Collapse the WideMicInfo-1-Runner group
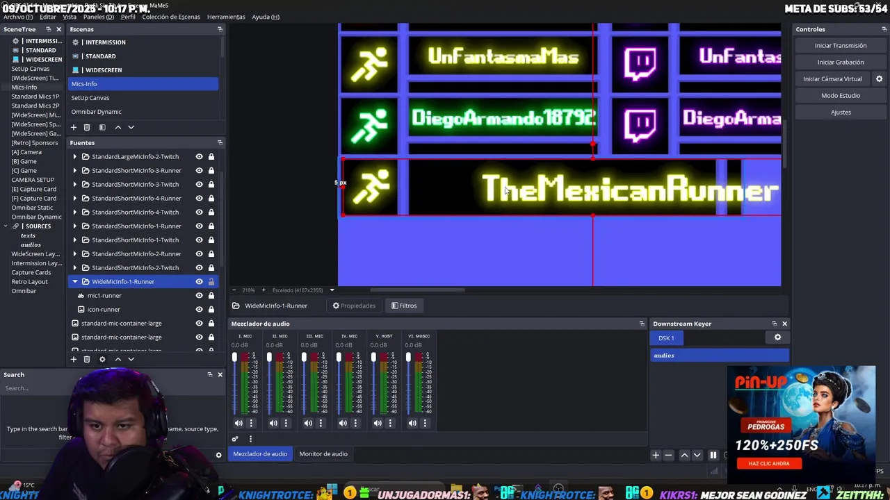Image resolution: width=890 pixels, height=500 pixels. (x=75, y=281)
